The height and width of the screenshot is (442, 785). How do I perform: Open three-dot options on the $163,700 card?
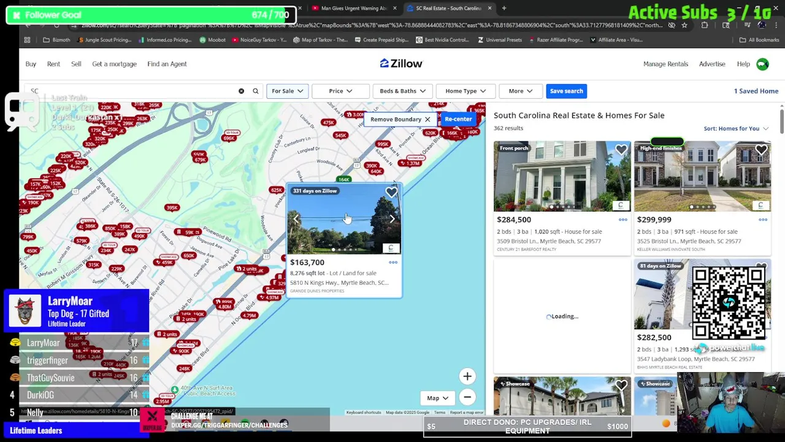coord(393,262)
